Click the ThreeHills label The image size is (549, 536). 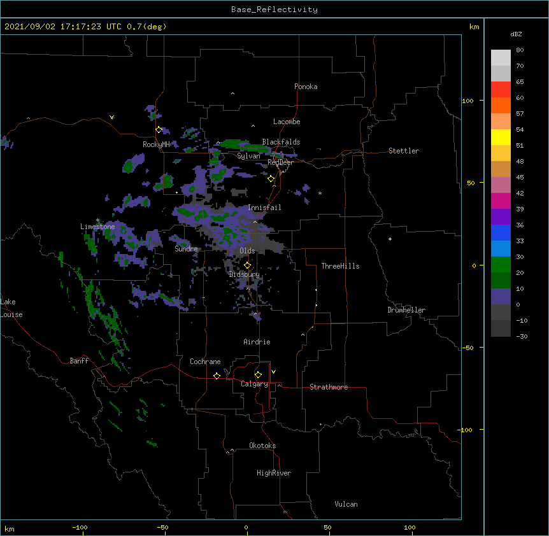pos(340,266)
